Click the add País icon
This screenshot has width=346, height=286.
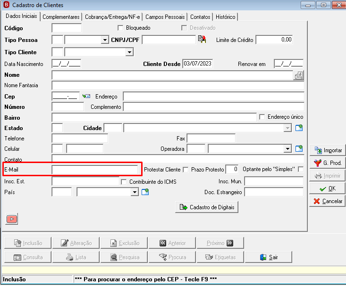click(x=145, y=192)
